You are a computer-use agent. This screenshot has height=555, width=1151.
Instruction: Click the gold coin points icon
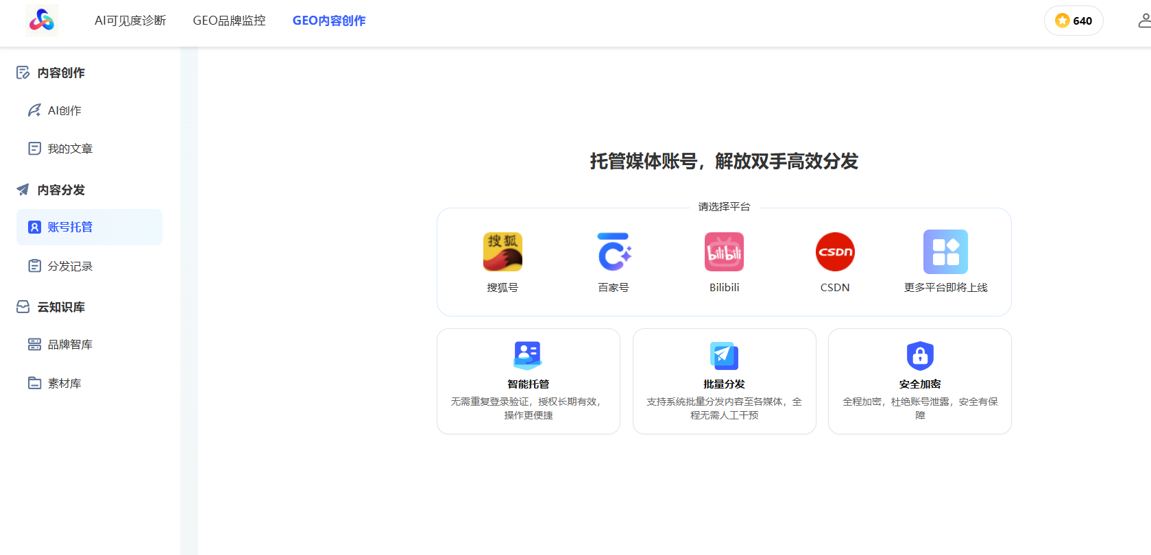1063,21
